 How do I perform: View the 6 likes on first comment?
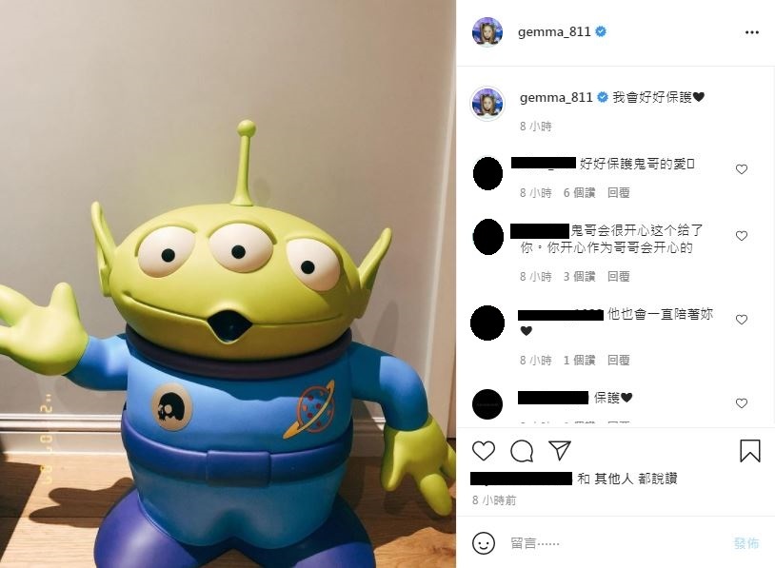pos(579,192)
